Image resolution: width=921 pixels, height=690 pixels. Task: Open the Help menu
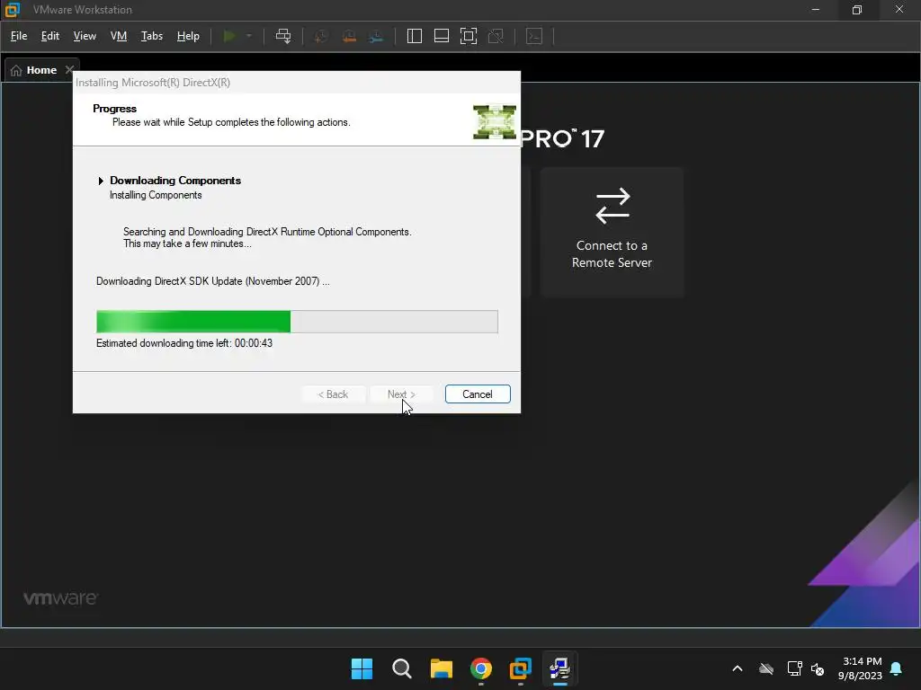pyautogui.click(x=188, y=36)
